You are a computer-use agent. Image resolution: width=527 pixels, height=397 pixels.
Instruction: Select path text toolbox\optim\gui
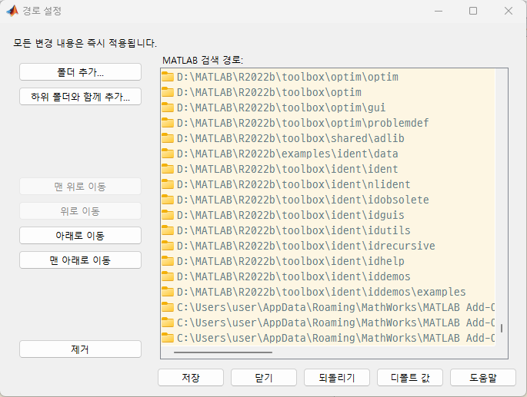[x=281, y=108]
